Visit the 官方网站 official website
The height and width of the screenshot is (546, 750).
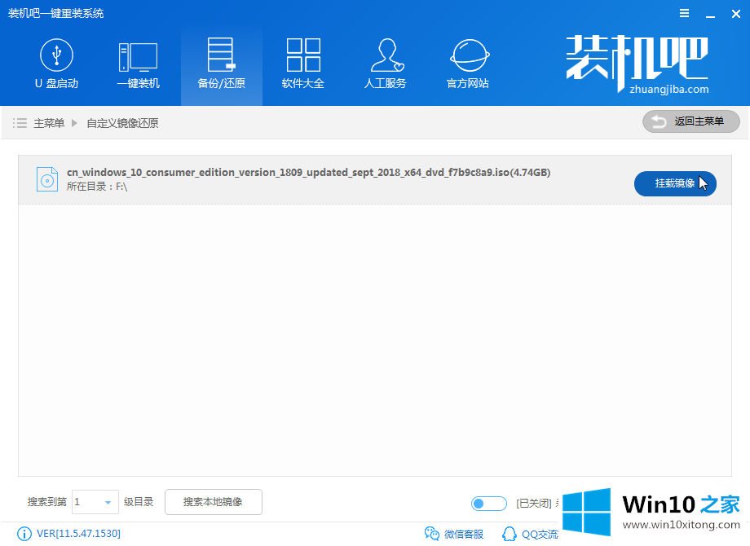point(468,64)
